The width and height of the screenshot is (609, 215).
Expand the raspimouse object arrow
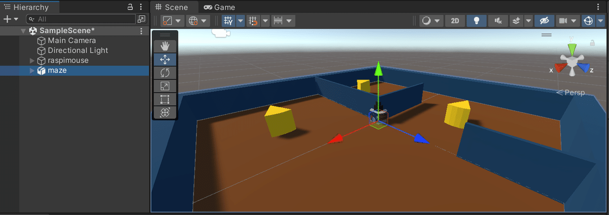click(32, 61)
